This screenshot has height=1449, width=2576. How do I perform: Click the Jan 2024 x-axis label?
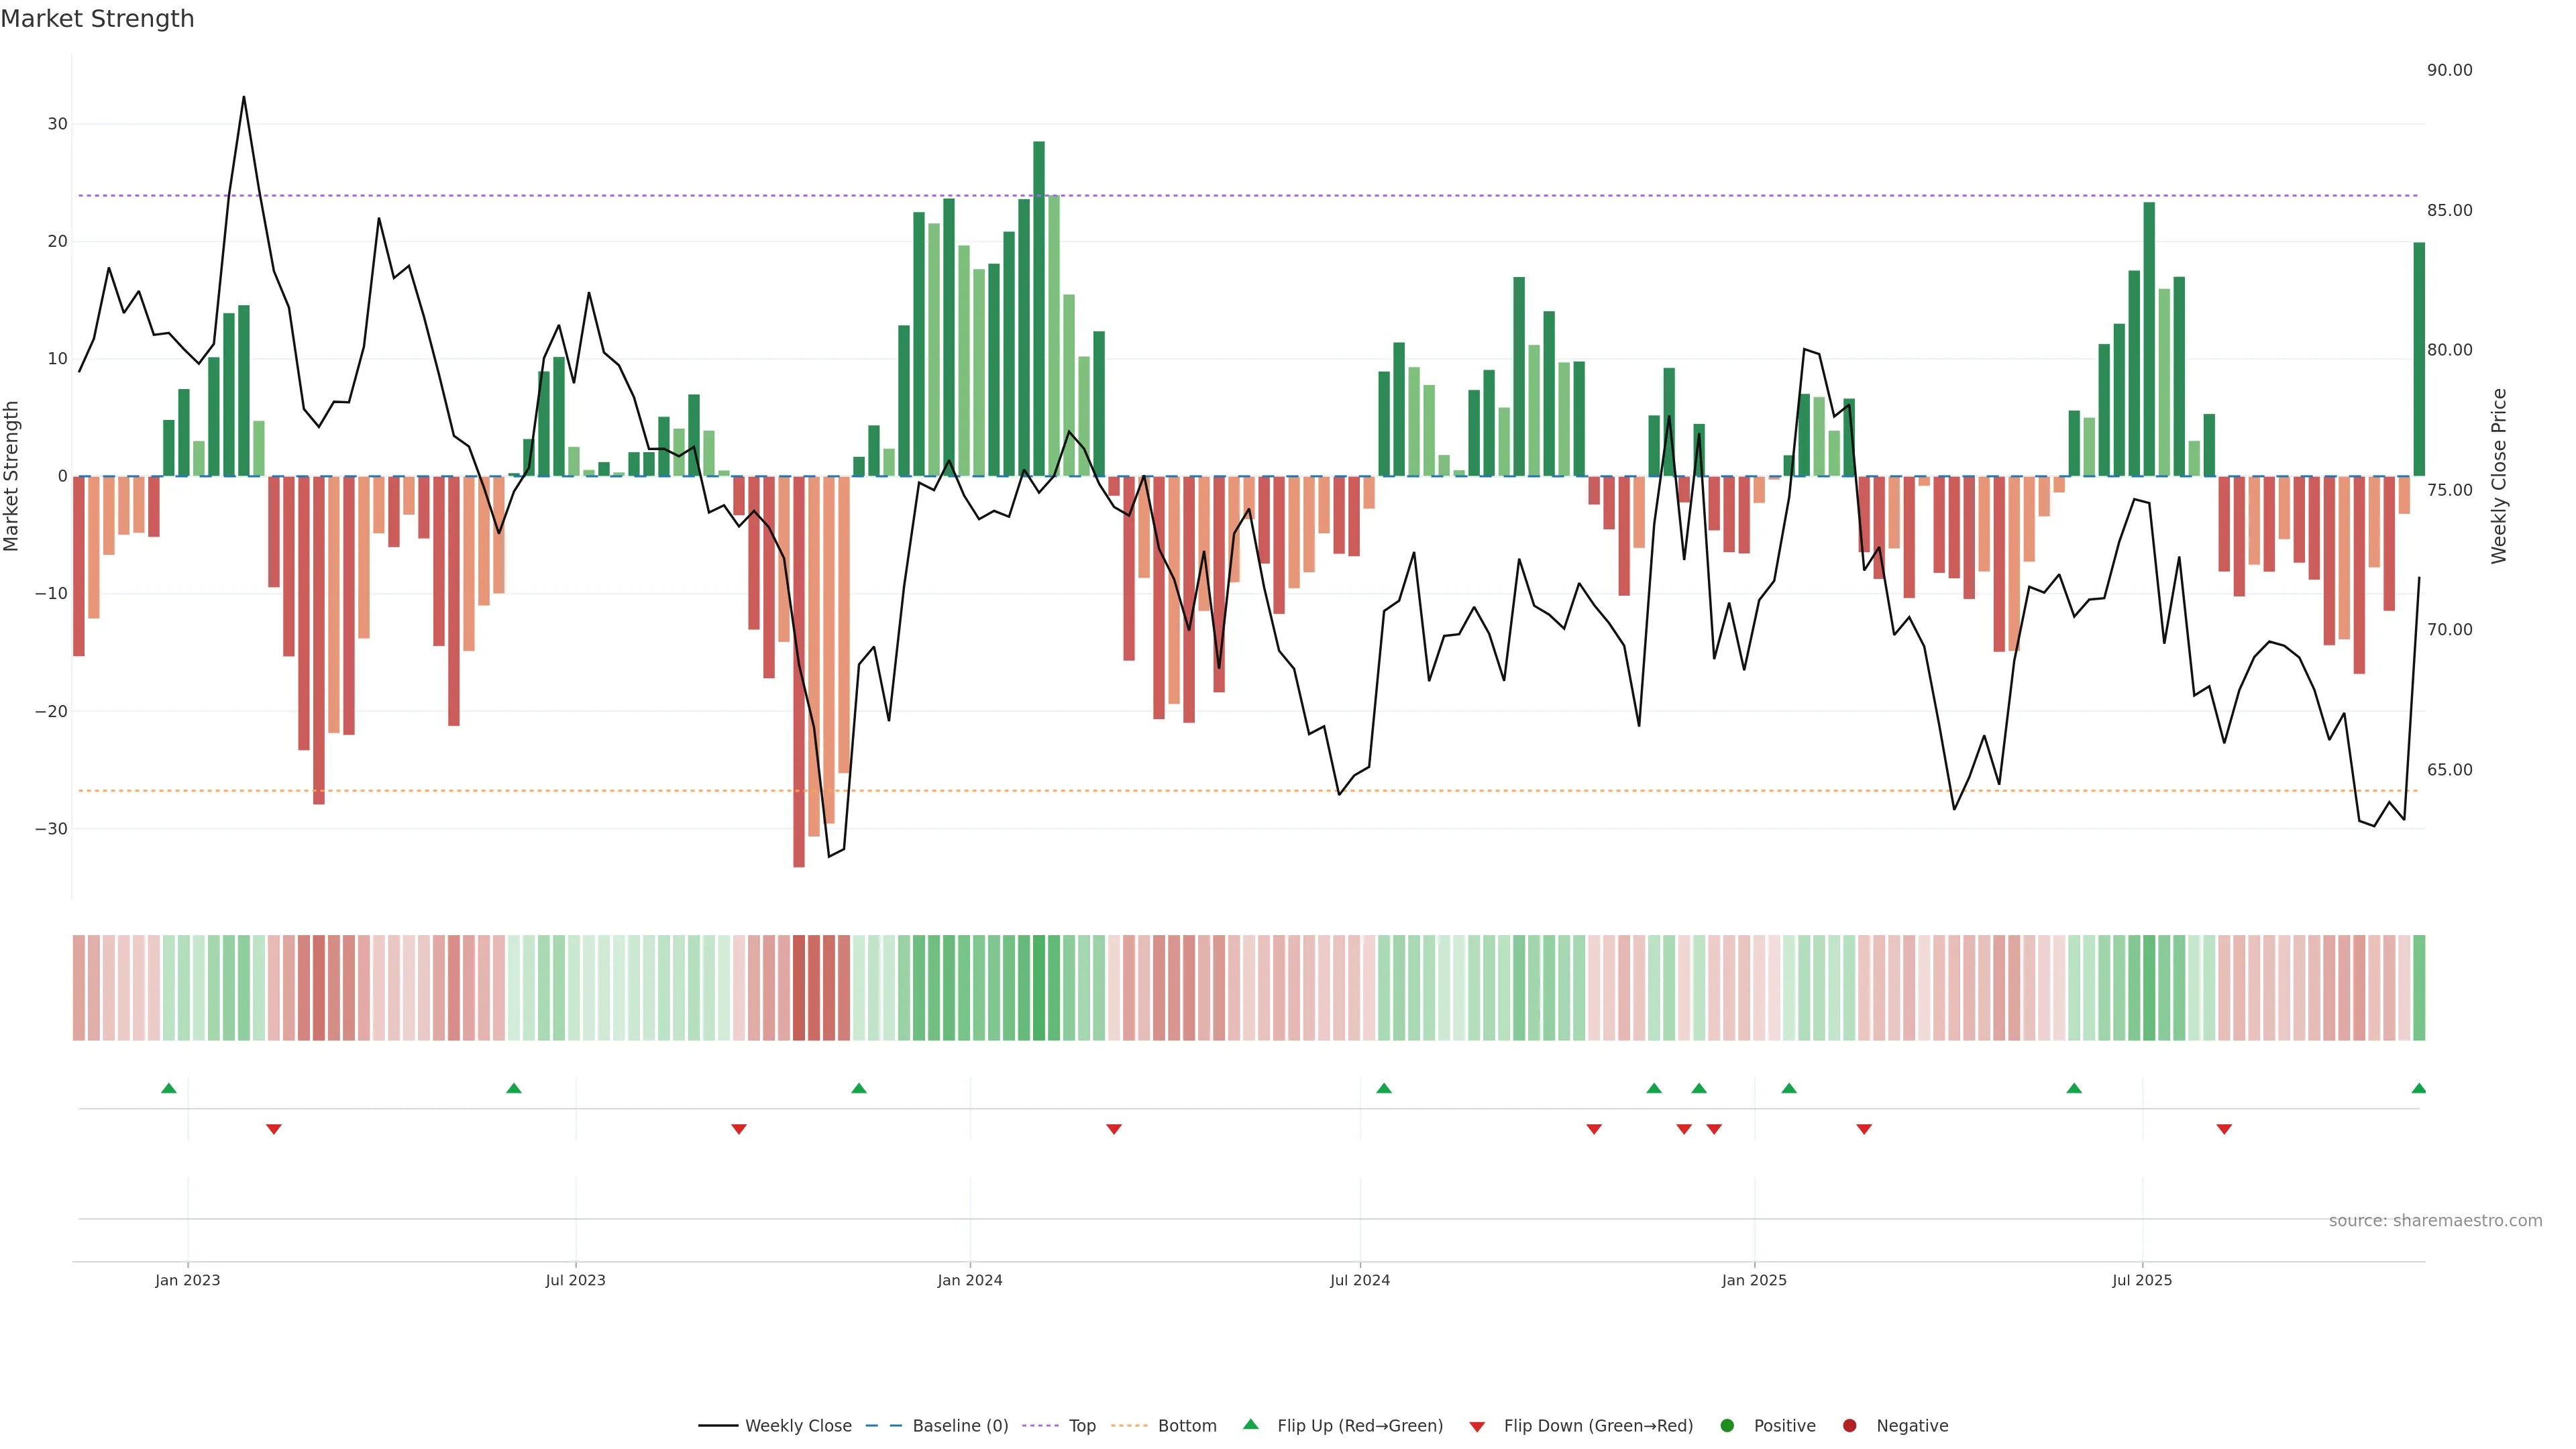coord(969,1280)
